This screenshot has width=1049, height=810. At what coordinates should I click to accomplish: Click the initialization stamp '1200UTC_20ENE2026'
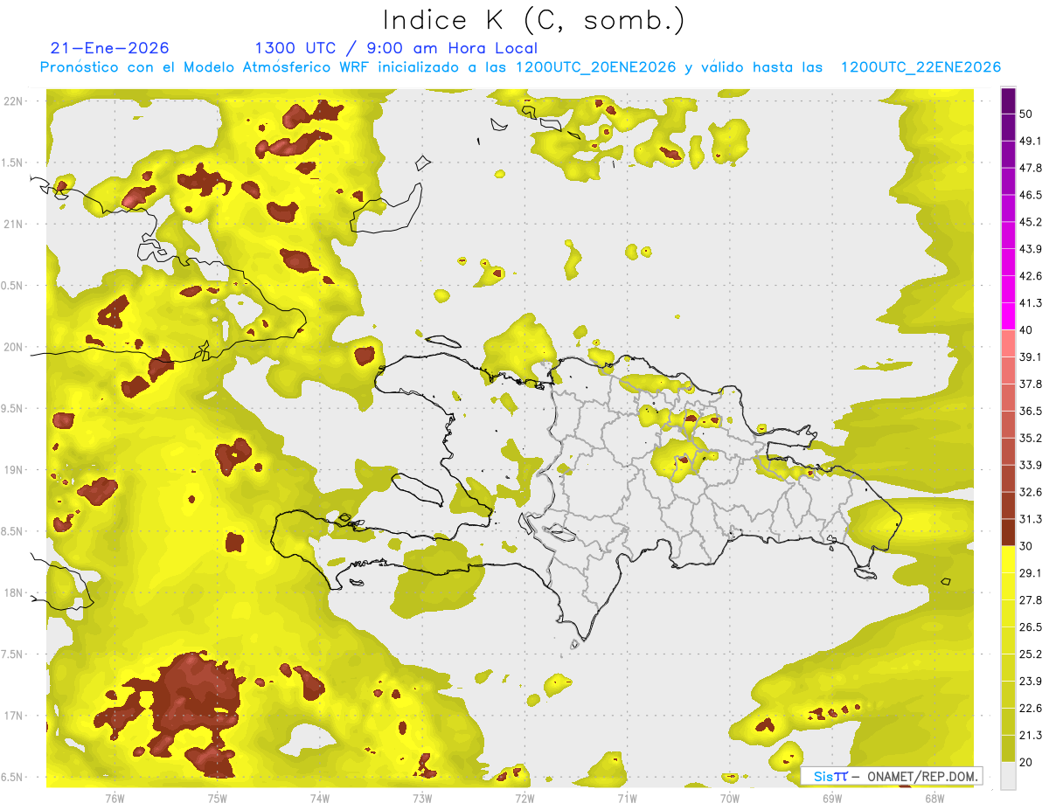[596, 67]
